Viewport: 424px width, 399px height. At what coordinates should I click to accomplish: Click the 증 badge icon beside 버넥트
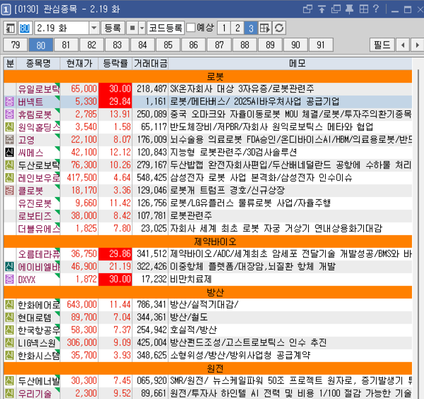pos(10,102)
